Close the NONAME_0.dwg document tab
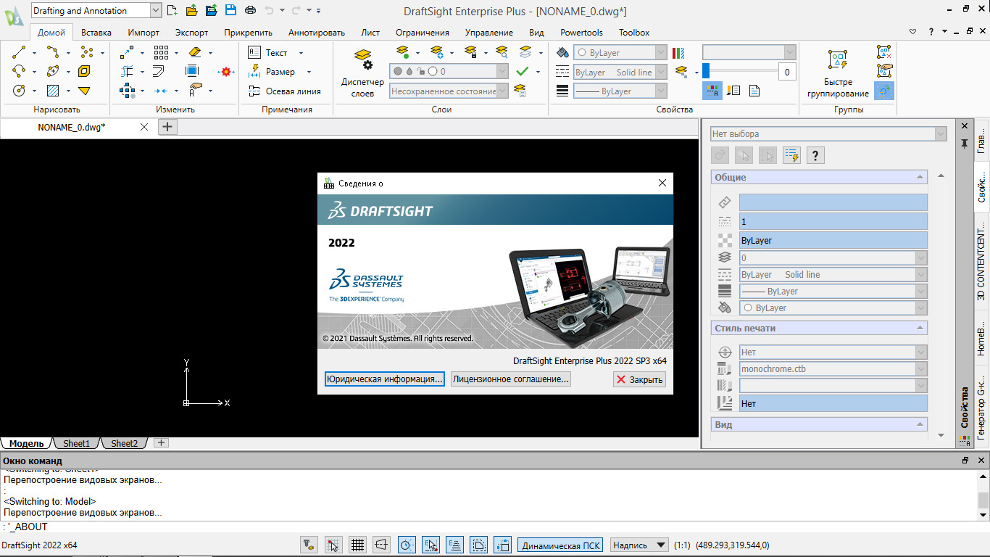The height and width of the screenshot is (557, 990). coord(143,127)
